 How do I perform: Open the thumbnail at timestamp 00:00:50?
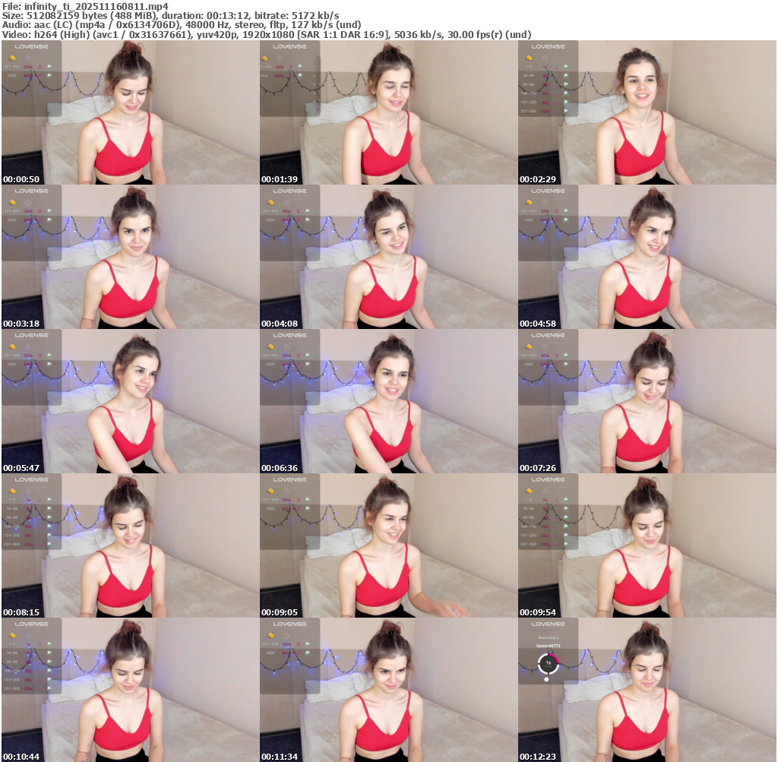130,112
